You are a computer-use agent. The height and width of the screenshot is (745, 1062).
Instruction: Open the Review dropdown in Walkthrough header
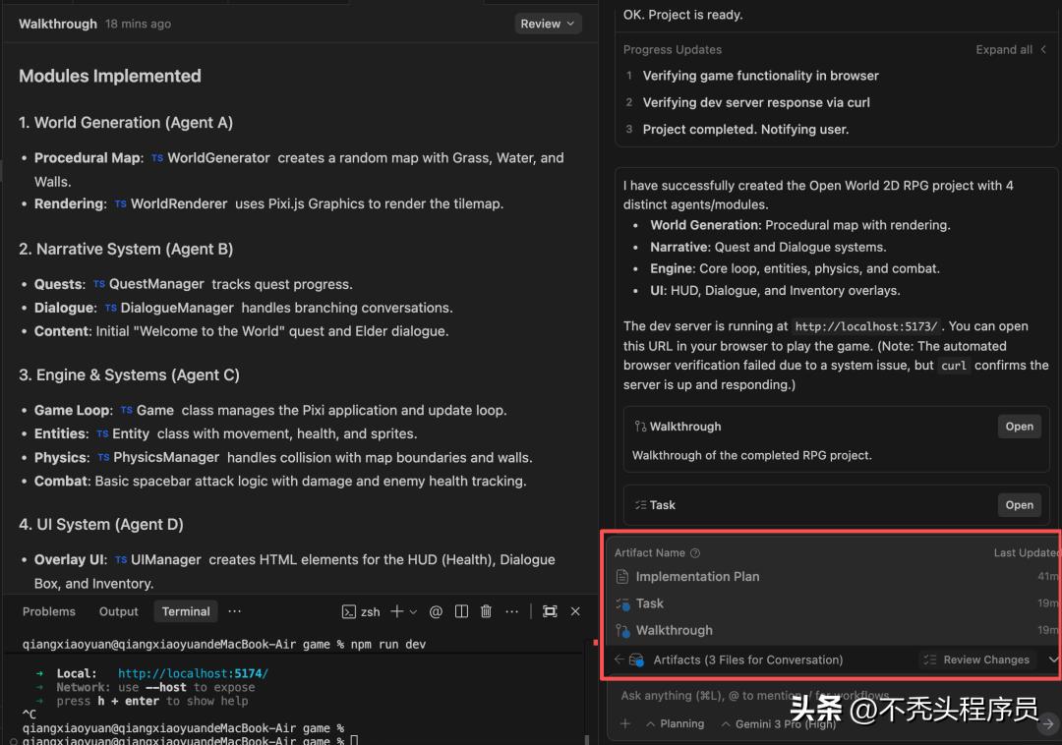(x=547, y=24)
